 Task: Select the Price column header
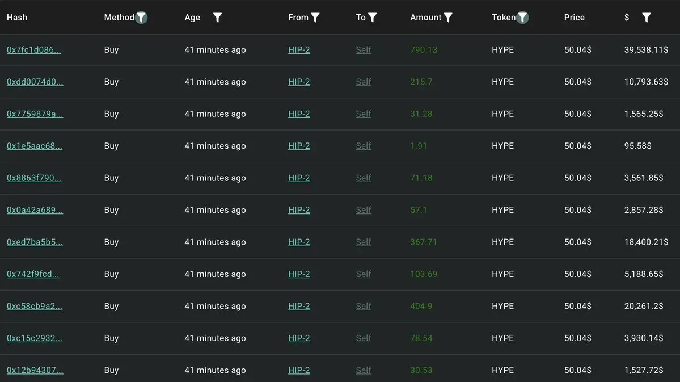click(574, 18)
